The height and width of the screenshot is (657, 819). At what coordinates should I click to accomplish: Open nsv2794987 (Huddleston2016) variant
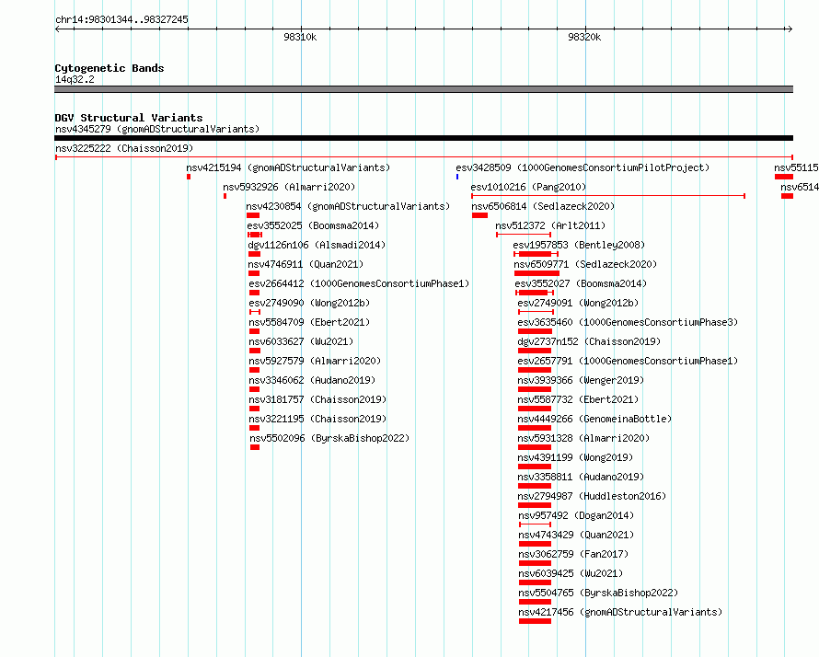point(593,496)
